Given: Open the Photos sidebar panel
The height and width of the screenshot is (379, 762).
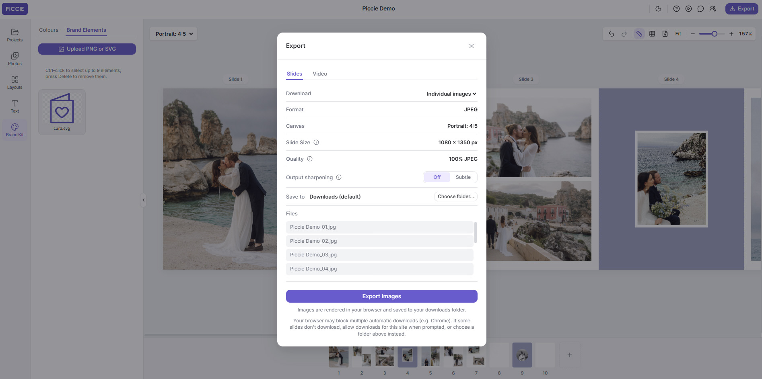Looking at the screenshot, I should [15, 59].
